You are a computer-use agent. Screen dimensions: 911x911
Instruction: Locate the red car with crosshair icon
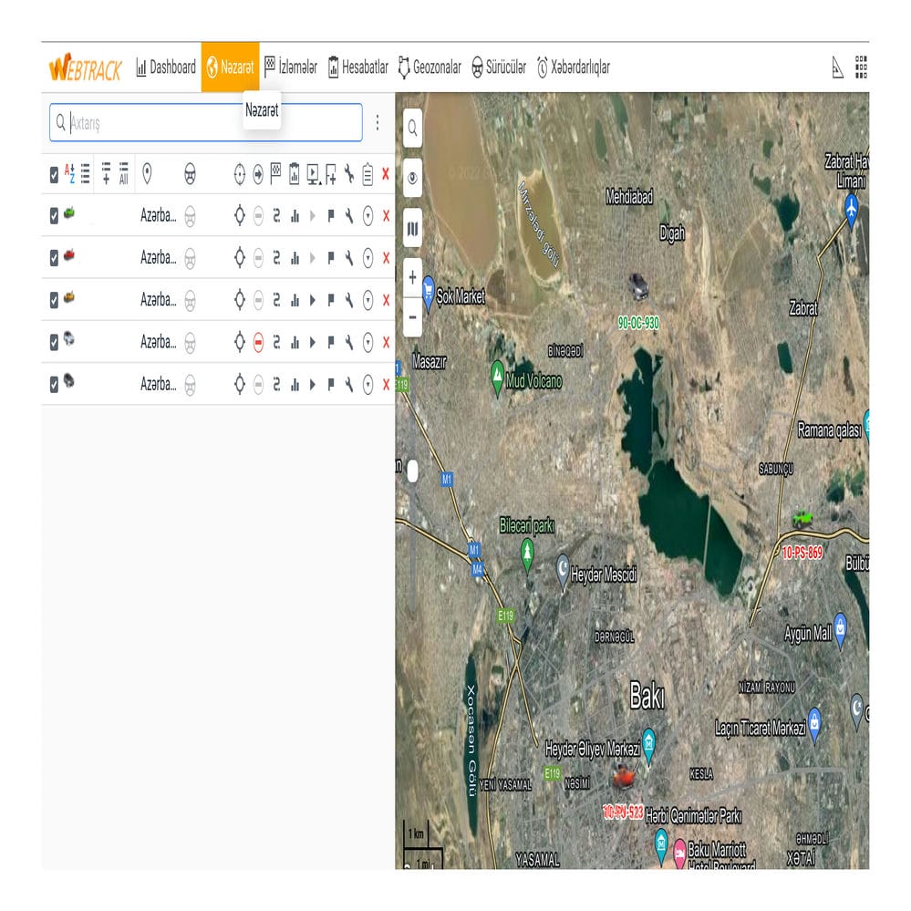[240, 258]
